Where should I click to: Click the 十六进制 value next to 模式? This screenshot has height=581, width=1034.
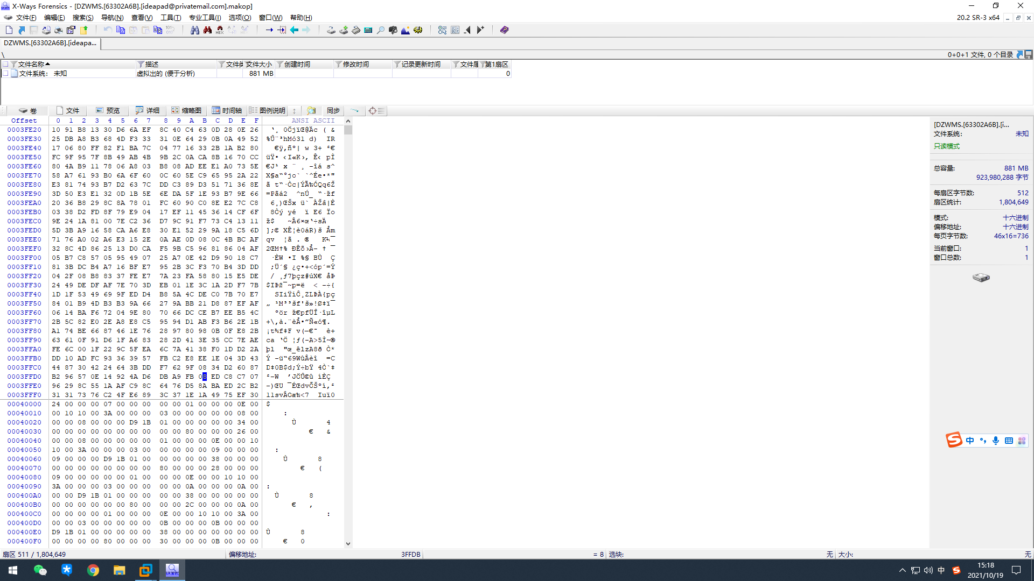point(1015,218)
